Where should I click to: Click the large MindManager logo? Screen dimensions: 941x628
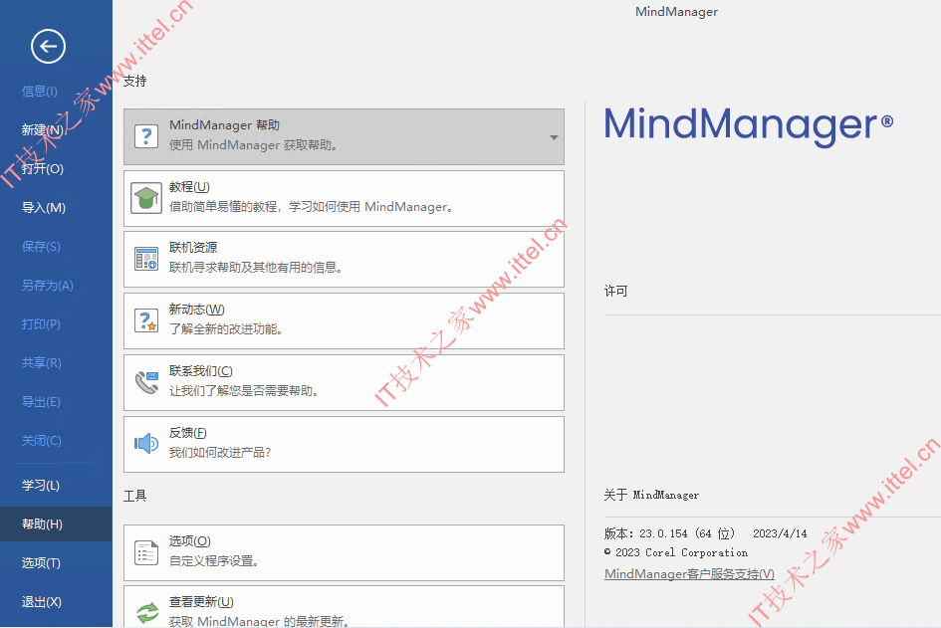pyautogui.click(x=749, y=125)
